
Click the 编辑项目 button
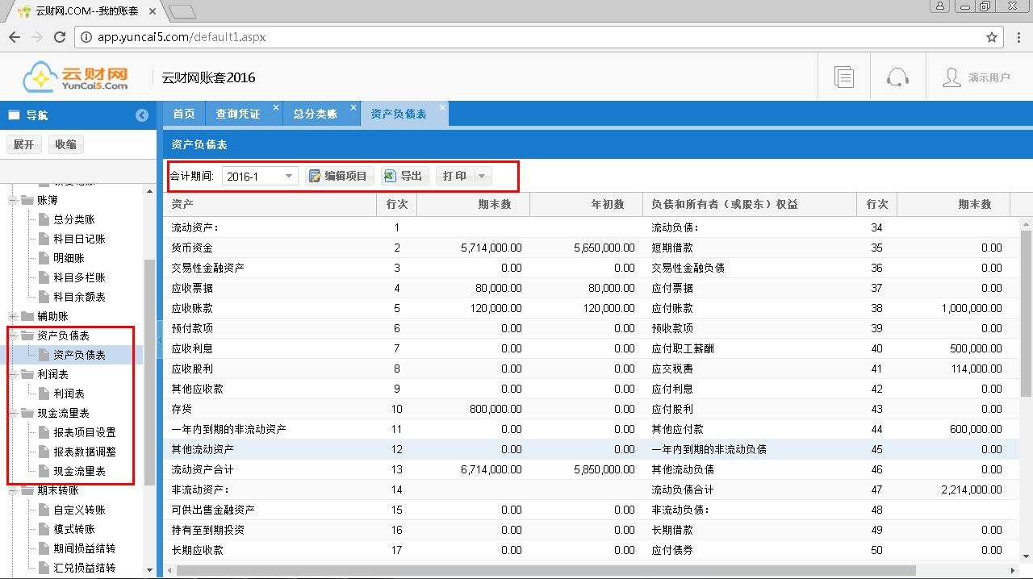point(339,176)
